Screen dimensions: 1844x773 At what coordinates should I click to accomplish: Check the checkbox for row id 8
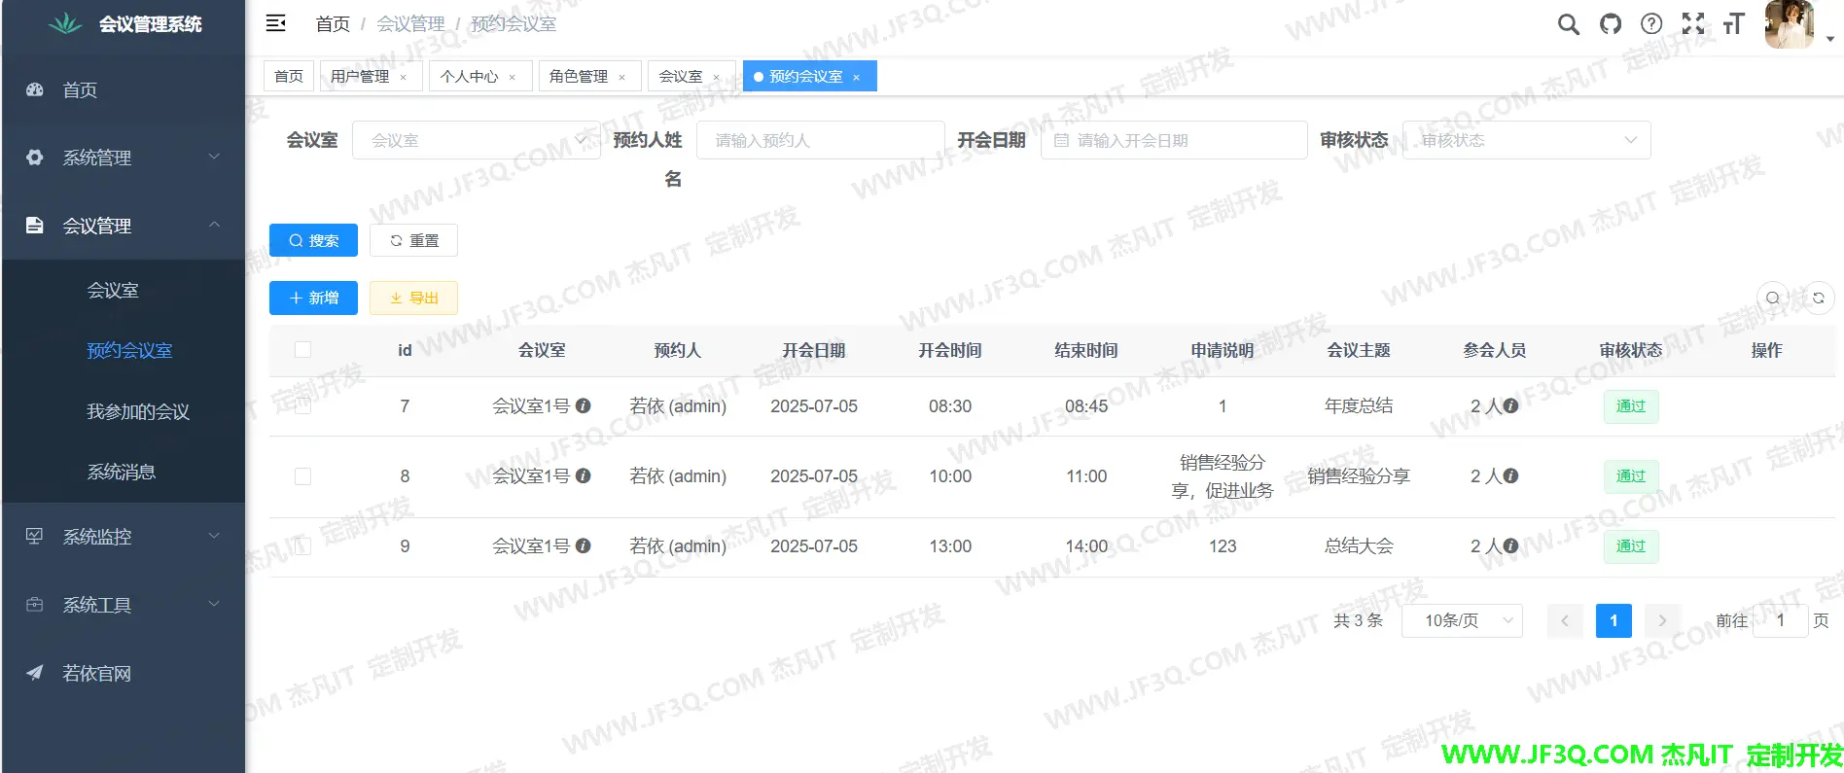[303, 476]
